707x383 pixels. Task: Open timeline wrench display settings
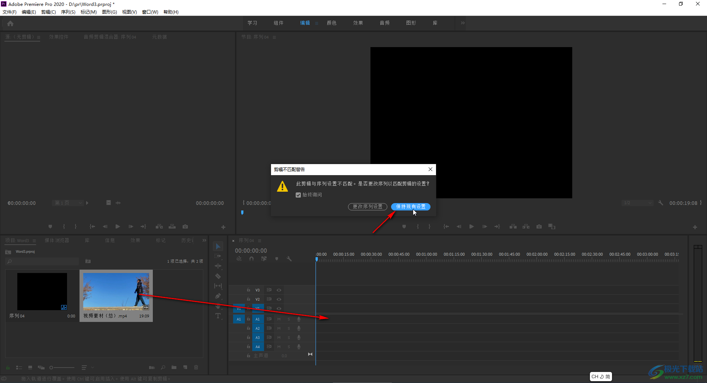pyautogui.click(x=289, y=259)
